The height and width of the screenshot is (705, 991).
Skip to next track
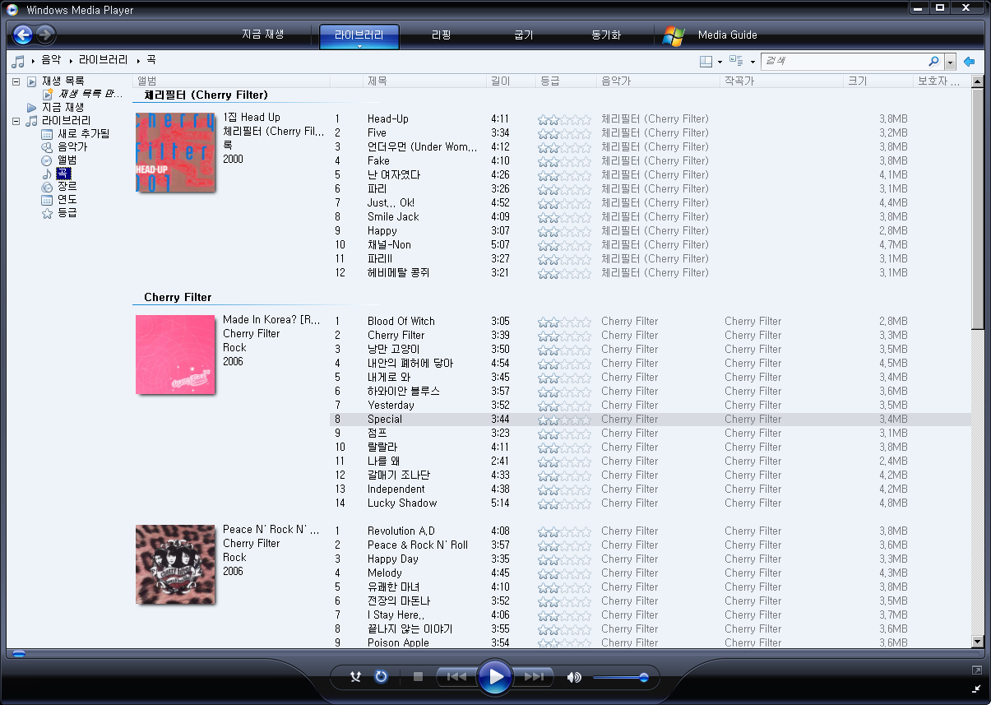coord(534,677)
